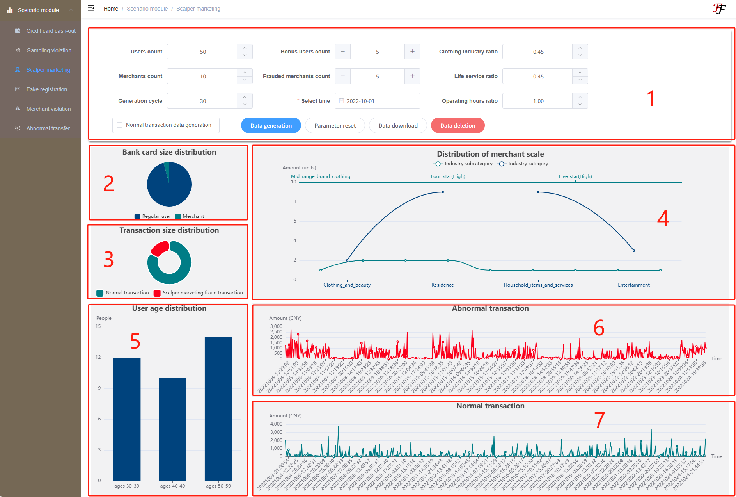Viewport: 736px width, 497px height.
Task: Decrease Generation cycle with down arrow
Action: [245, 105]
